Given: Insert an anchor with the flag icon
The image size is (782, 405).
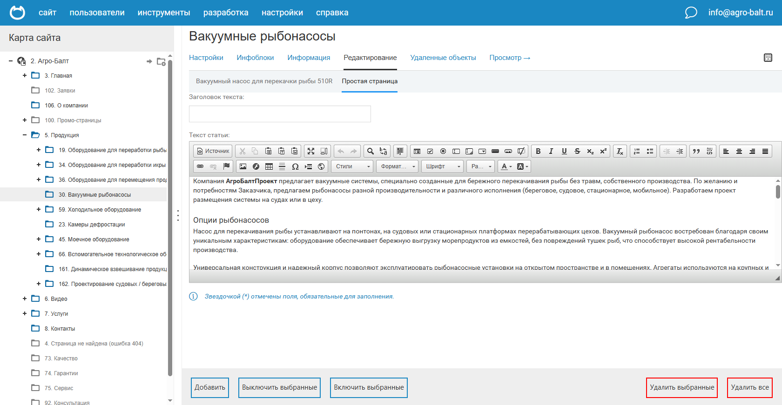Looking at the screenshot, I should click(226, 166).
